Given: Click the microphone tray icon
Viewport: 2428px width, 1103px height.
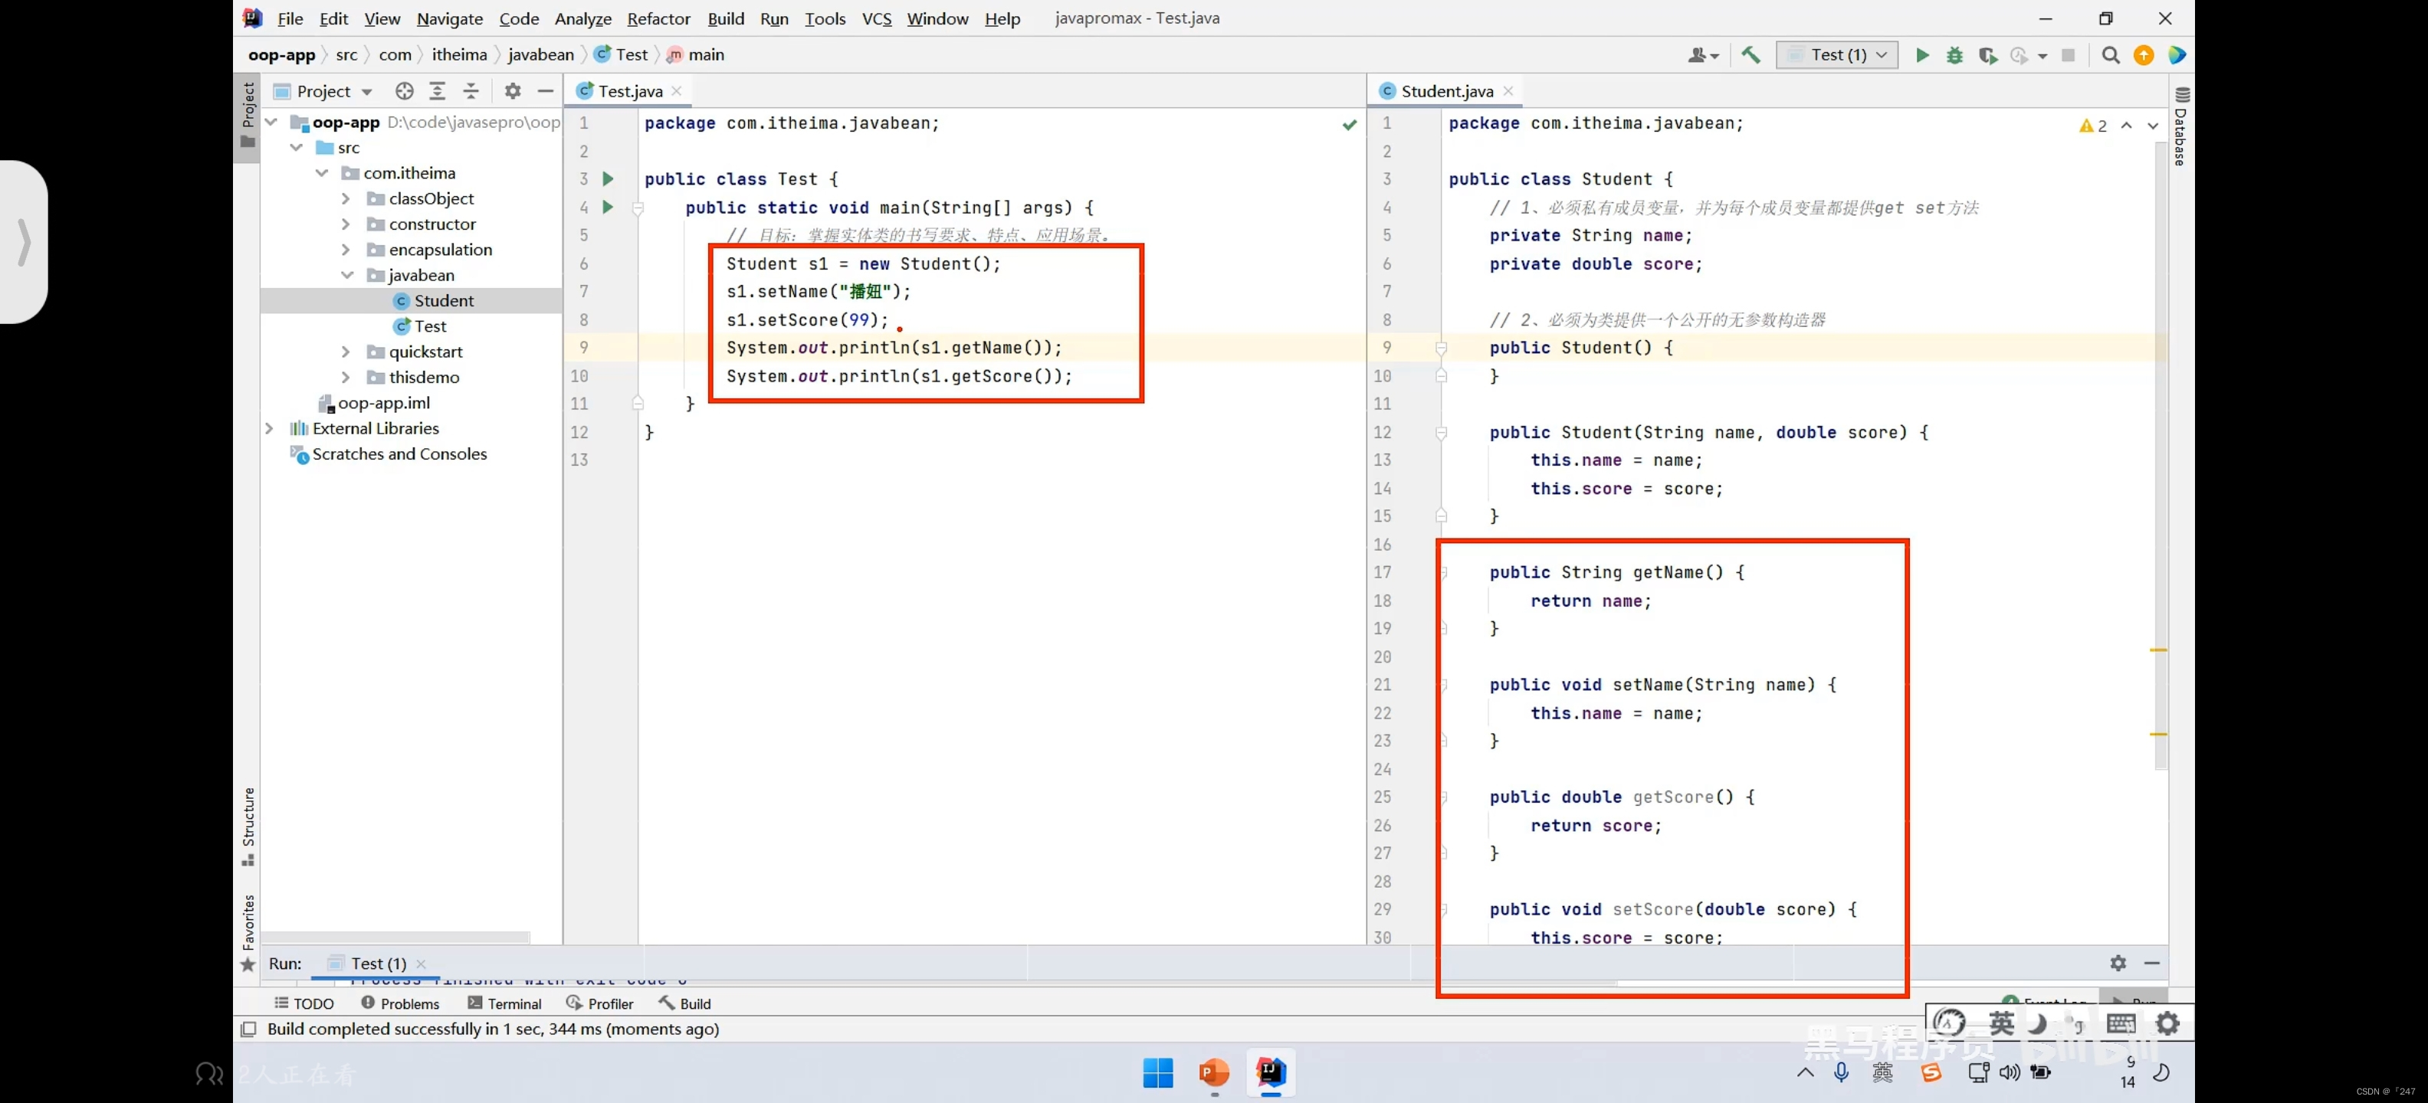Looking at the screenshot, I should (x=1841, y=1072).
